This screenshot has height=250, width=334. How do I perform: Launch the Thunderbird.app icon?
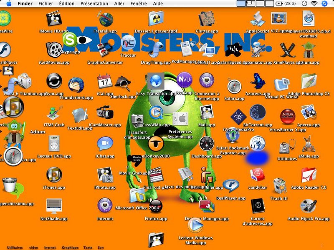pyautogui.click(x=76, y=85)
